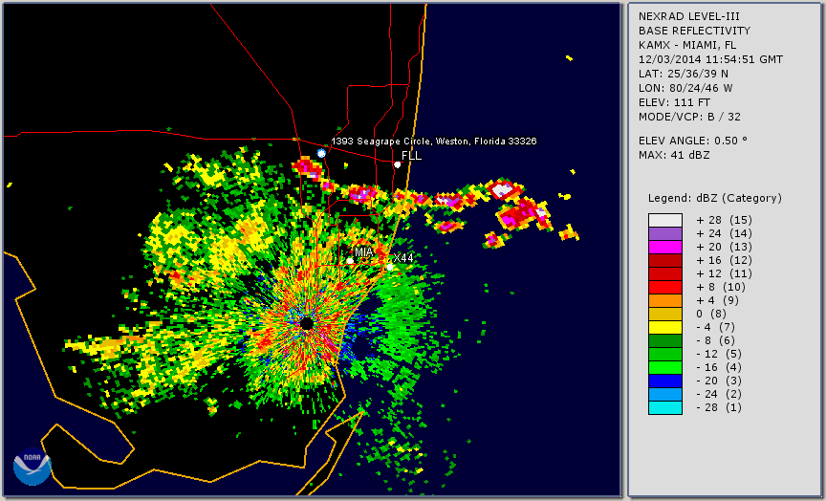Select the 0 (8) gold legend swatch
The height and width of the screenshot is (501, 826).
click(665, 315)
